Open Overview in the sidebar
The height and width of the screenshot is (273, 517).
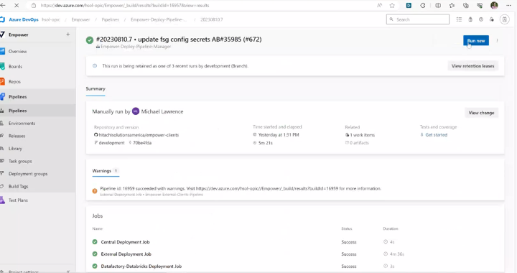click(x=17, y=52)
